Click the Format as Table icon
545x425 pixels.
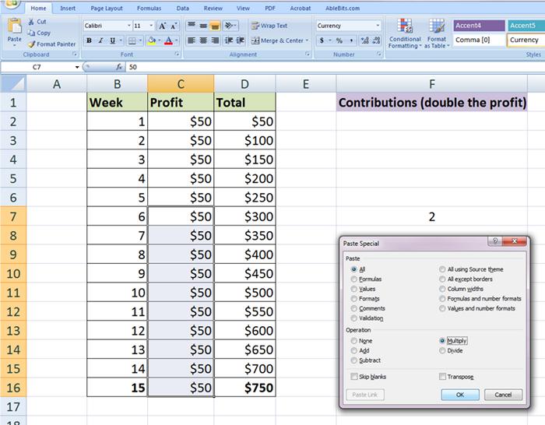point(437,33)
